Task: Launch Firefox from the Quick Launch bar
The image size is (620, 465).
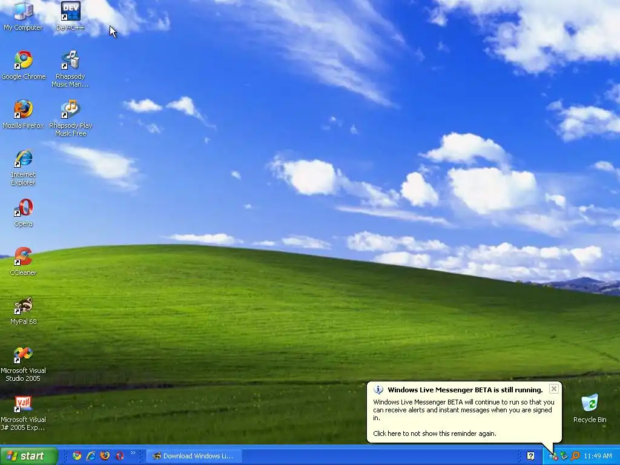Action: [x=105, y=456]
